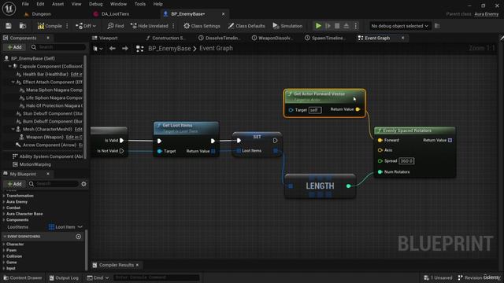Screen dimensions: 504x283
Task: Navigate forward in graph history
Action: (125, 49)
